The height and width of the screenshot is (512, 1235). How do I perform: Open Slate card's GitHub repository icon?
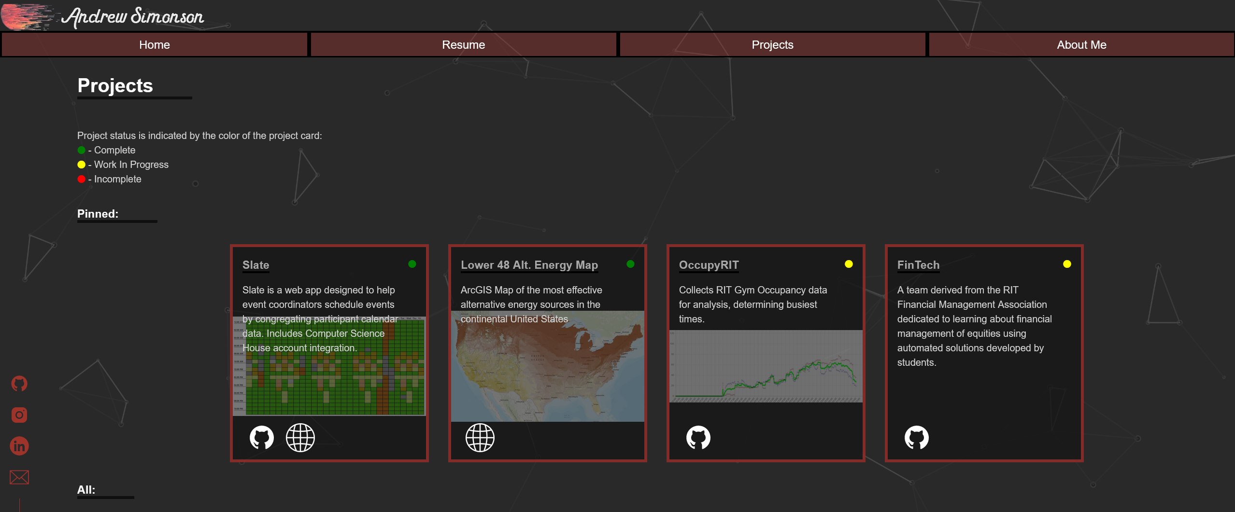(x=262, y=438)
